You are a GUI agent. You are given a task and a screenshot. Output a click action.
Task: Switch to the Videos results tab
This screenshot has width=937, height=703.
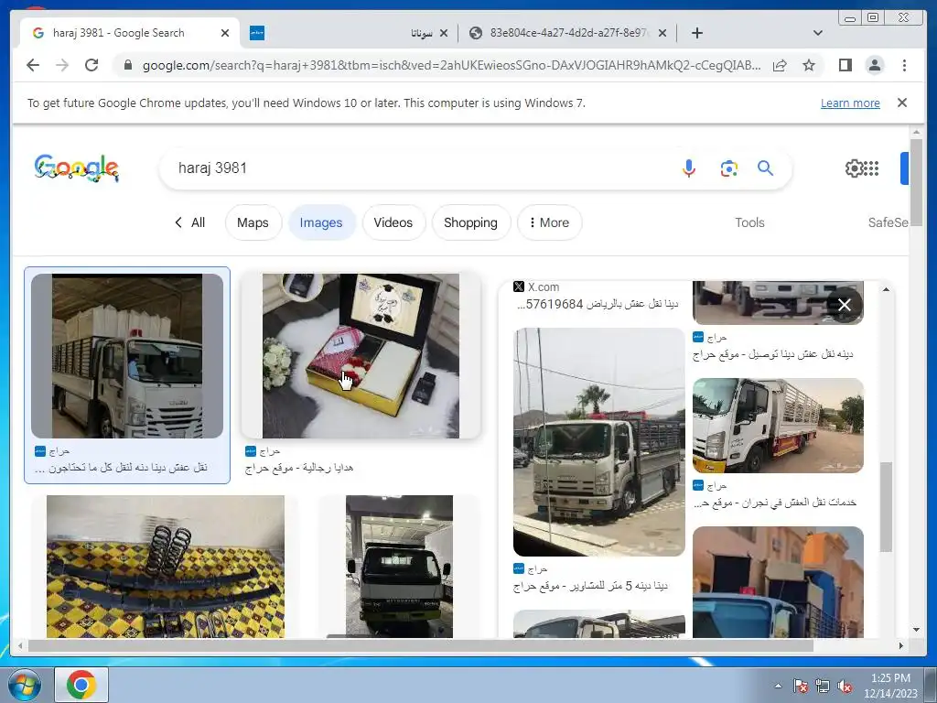pos(393,222)
